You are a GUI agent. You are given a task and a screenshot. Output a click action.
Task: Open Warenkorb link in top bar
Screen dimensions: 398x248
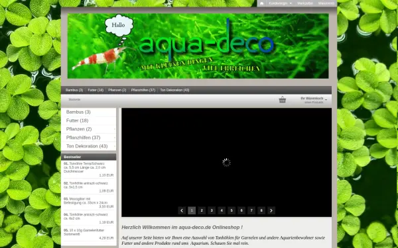tap(326, 3)
